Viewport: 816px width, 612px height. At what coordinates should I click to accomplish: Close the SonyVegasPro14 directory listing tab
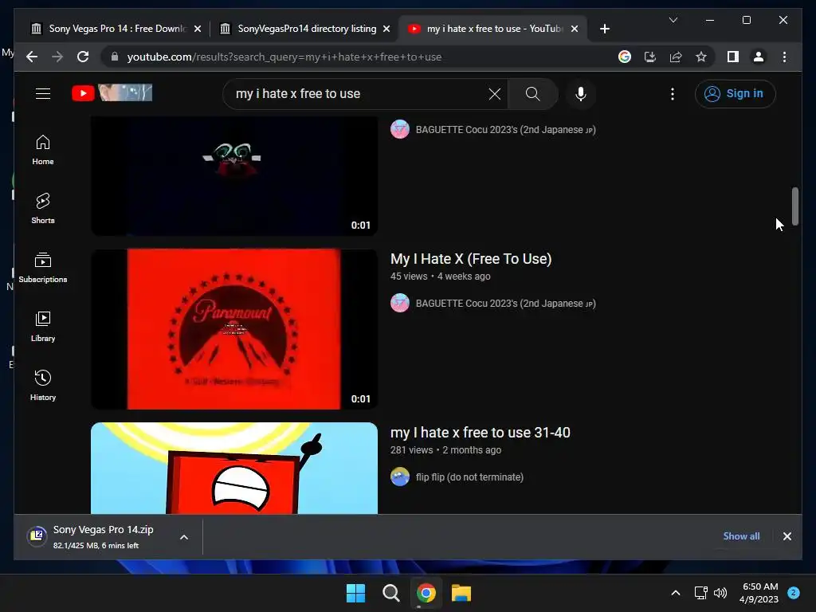[x=386, y=29]
